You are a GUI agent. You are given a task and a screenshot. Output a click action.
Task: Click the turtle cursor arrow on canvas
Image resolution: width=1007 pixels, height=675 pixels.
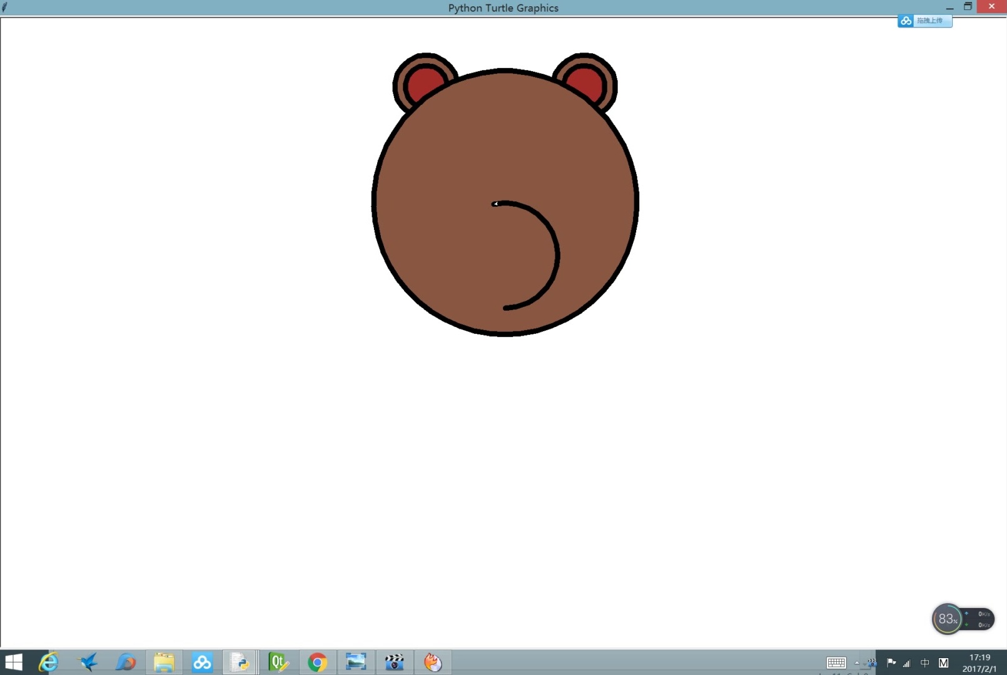495,204
